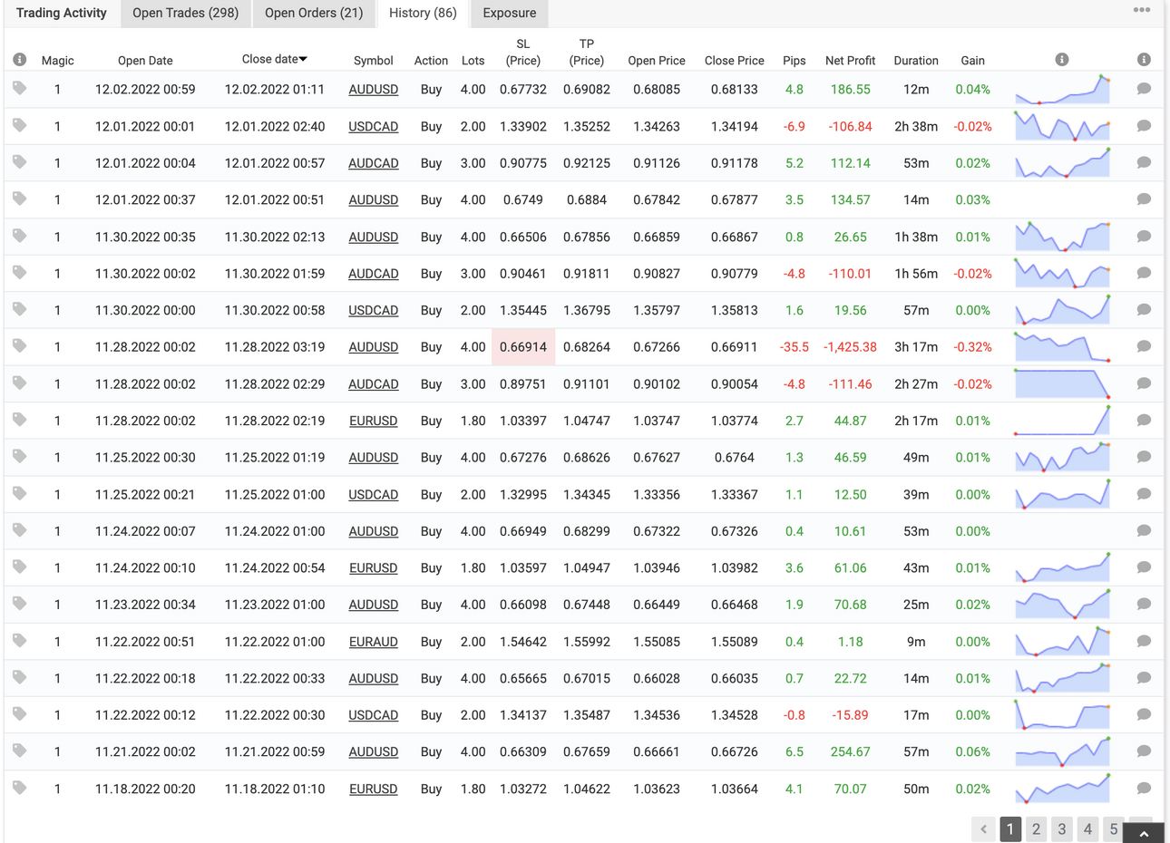Open comment bubble for 12.01.2022 USDCAD trade
Viewport: 1170px width, 843px height.
coord(1144,126)
